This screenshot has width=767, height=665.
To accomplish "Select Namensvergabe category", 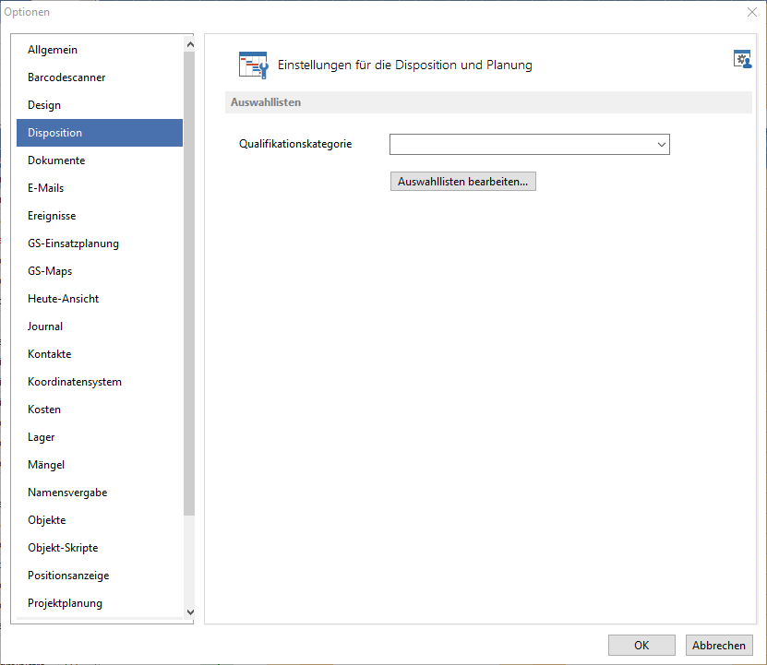I will click(100, 493).
